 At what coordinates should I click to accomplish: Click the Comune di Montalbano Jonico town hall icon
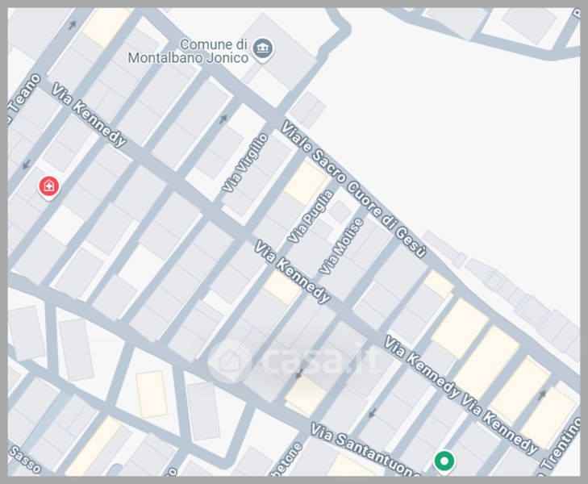pyautogui.click(x=263, y=48)
